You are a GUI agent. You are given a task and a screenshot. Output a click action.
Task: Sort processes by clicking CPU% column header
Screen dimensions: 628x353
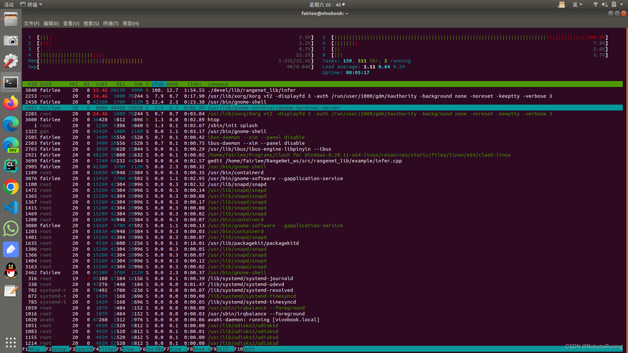click(158, 84)
